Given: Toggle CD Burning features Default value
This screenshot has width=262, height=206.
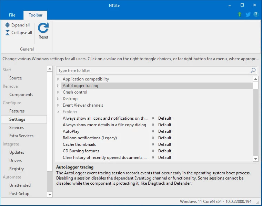Looking at the screenshot, I should (164, 151).
